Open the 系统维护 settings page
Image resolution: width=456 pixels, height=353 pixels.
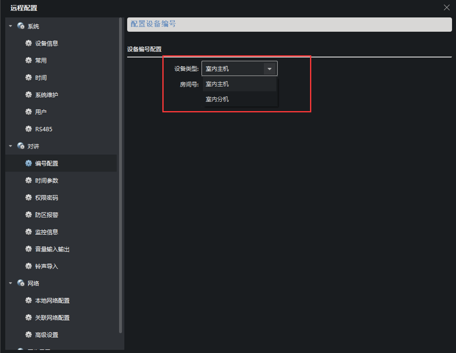click(47, 95)
